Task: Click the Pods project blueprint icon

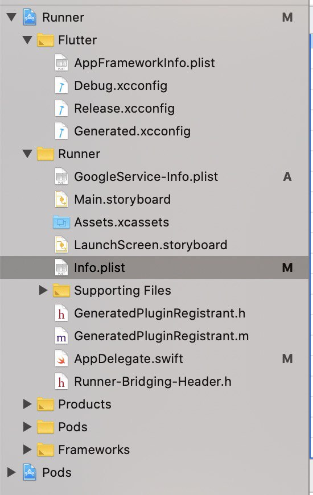Action: coord(30,472)
